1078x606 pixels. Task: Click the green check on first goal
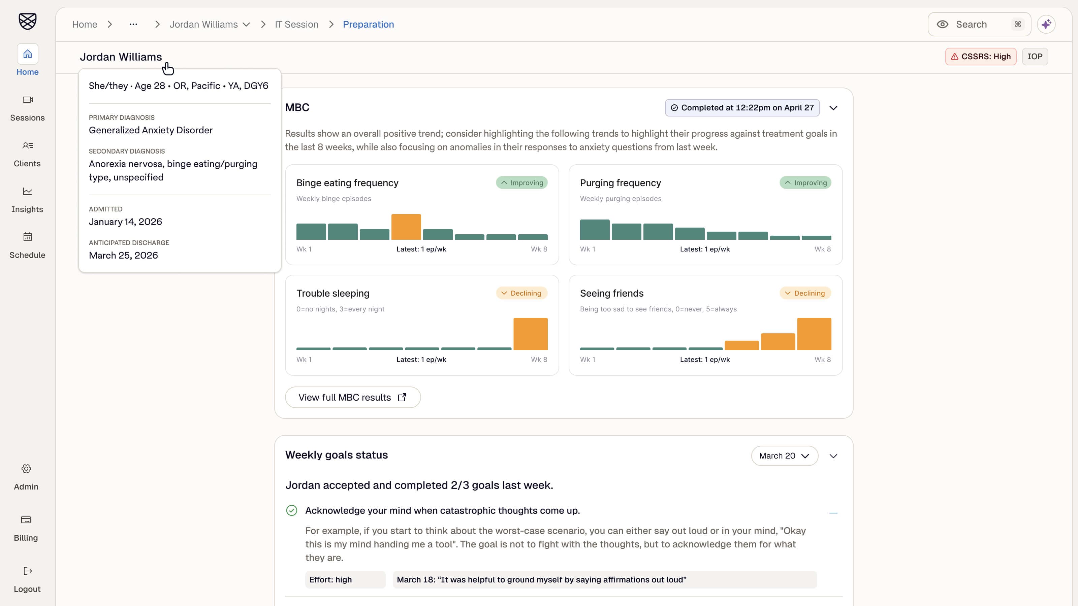pyautogui.click(x=292, y=510)
